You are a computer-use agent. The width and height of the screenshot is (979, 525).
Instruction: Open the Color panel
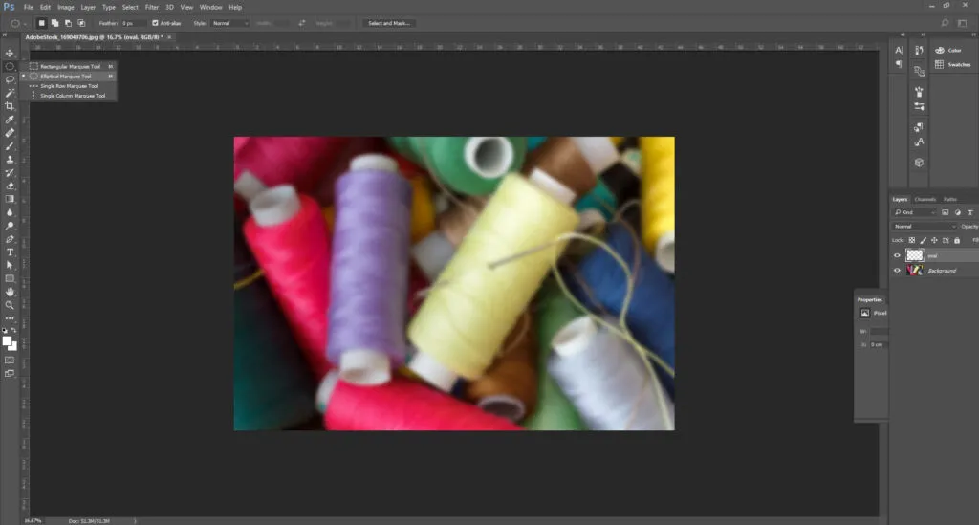[948, 50]
